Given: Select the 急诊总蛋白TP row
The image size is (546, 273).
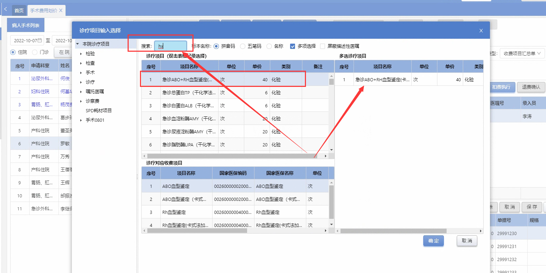Looking at the screenshot, I should tap(235, 93).
